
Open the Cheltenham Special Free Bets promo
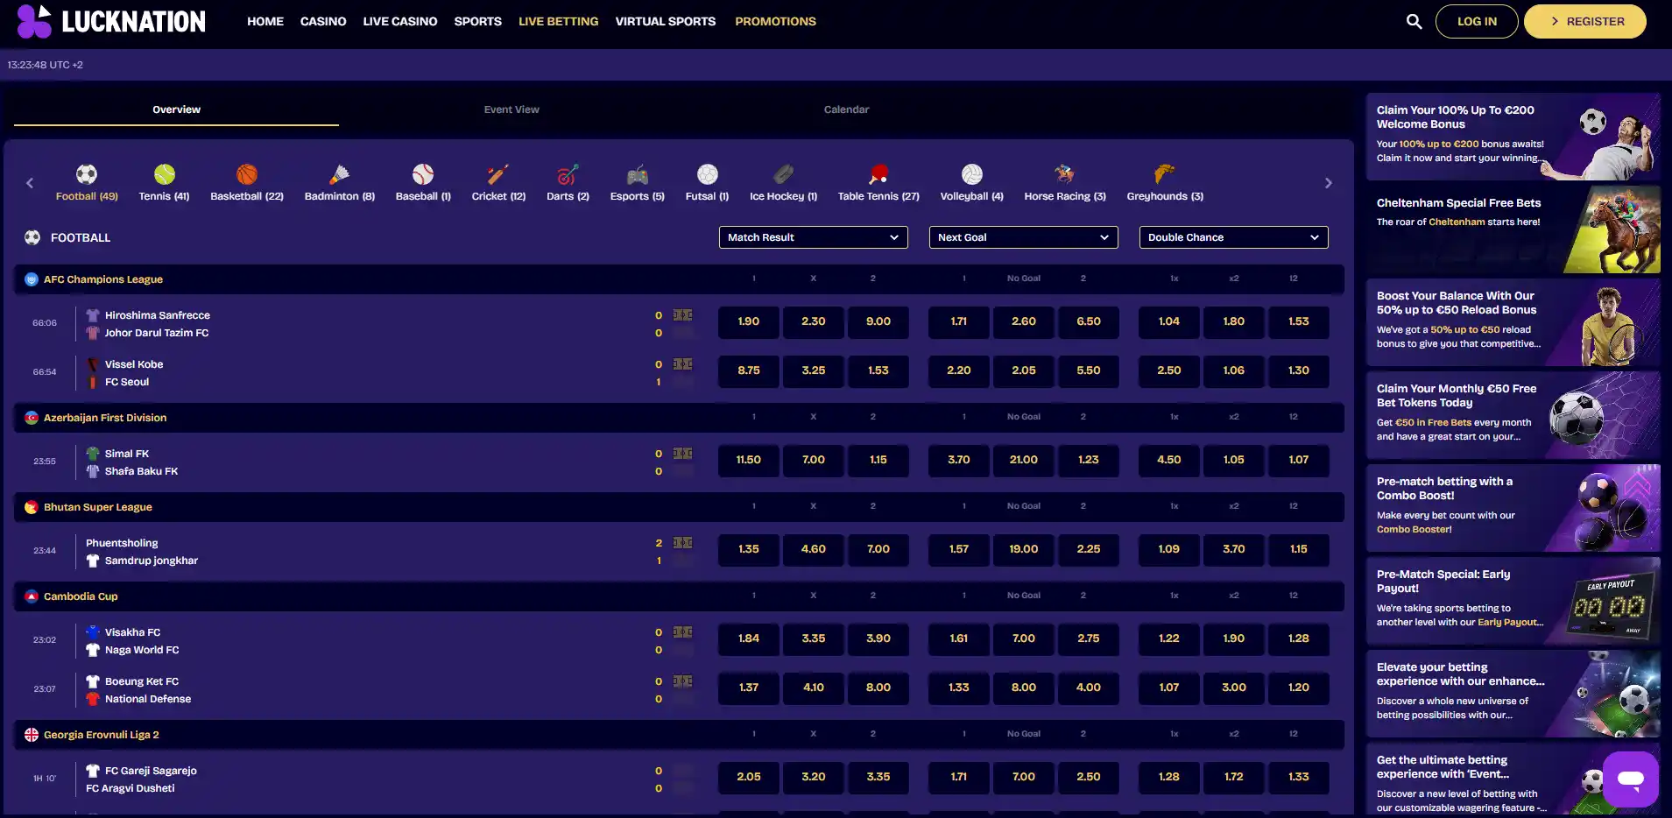[x=1513, y=229]
